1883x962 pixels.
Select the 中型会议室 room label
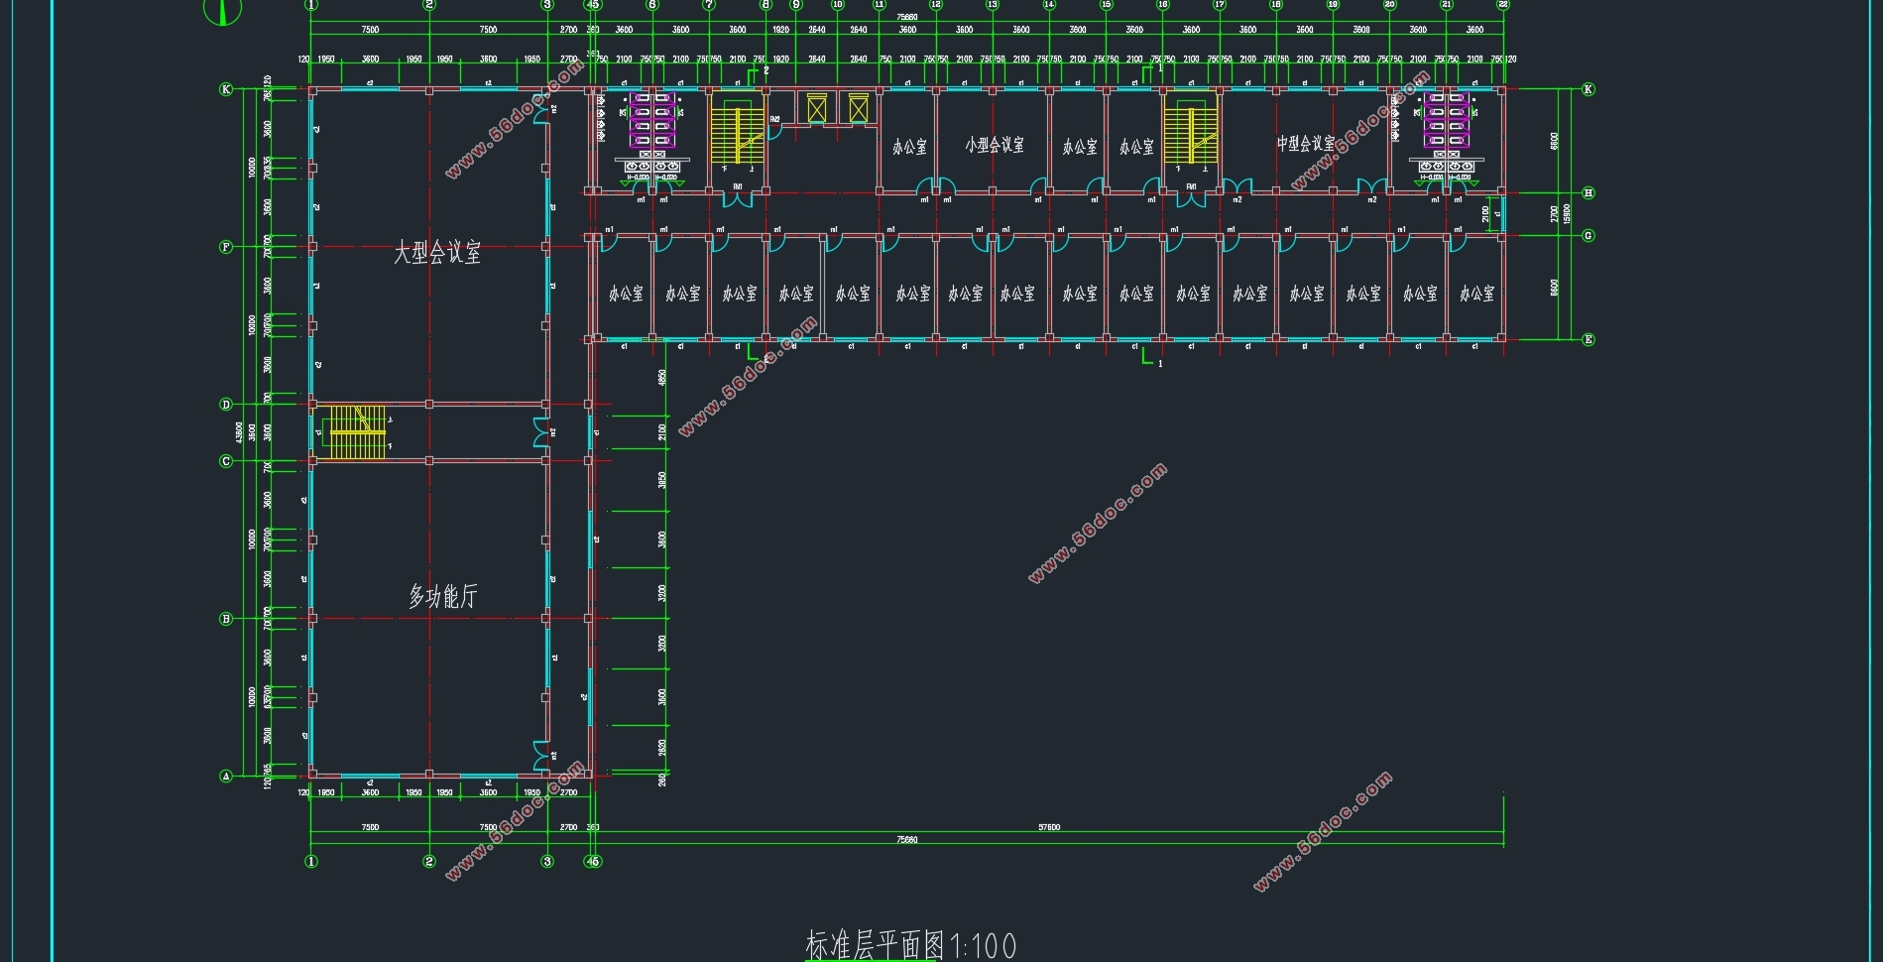[1306, 144]
